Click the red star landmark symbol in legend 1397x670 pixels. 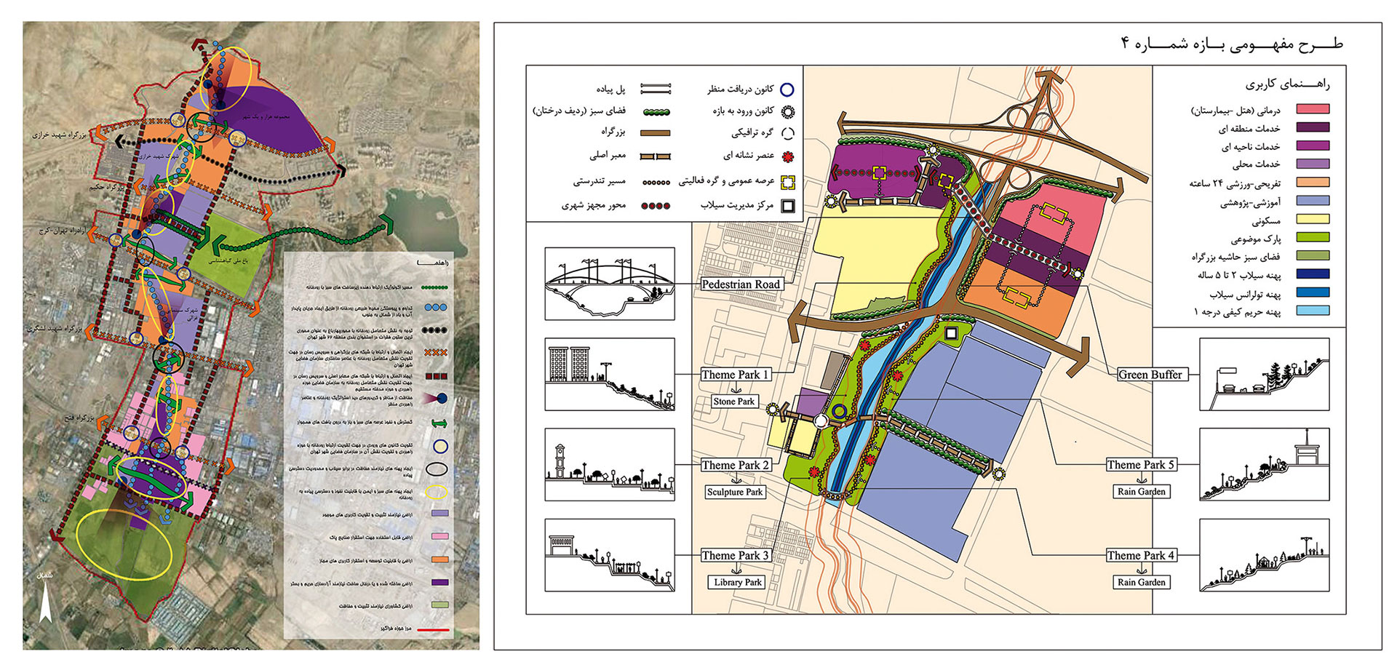pyautogui.click(x=787, y=156)
